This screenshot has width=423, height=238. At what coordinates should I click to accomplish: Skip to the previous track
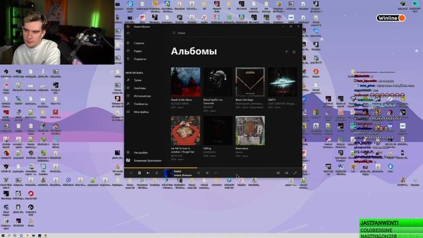pyautogui.click(x=131, y=173)
